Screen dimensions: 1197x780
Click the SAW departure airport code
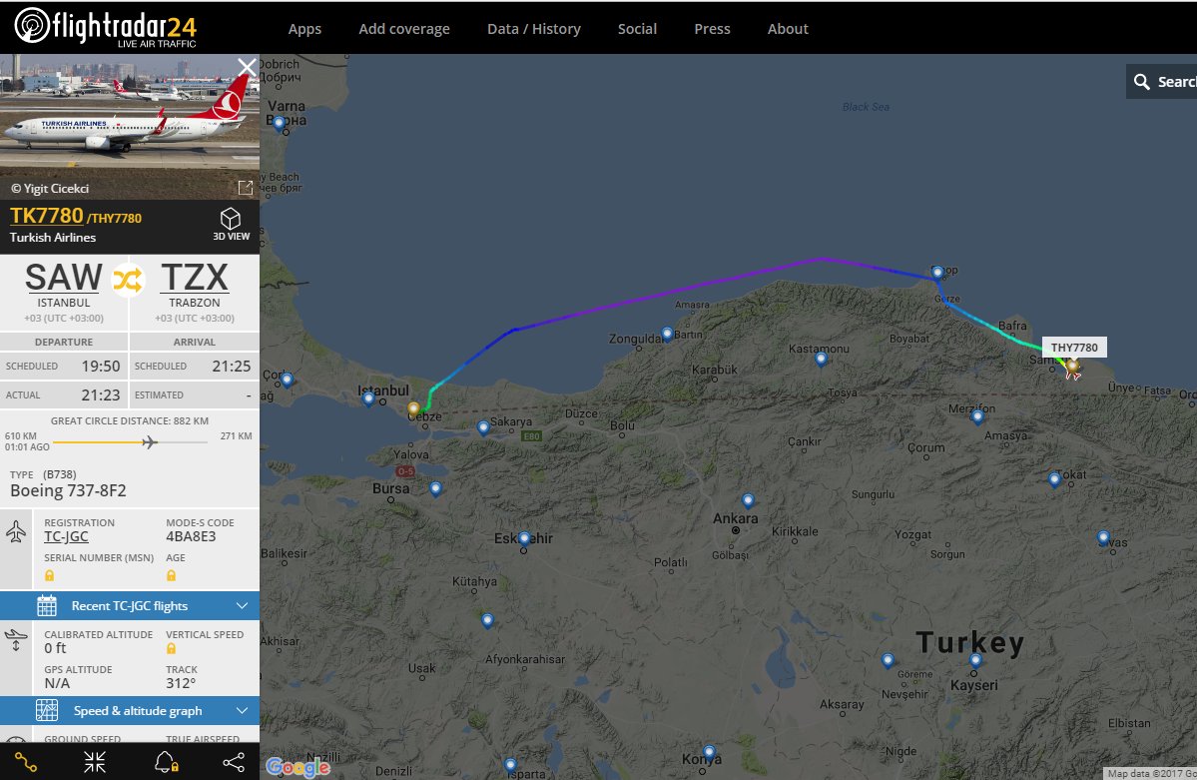(63, 278)
